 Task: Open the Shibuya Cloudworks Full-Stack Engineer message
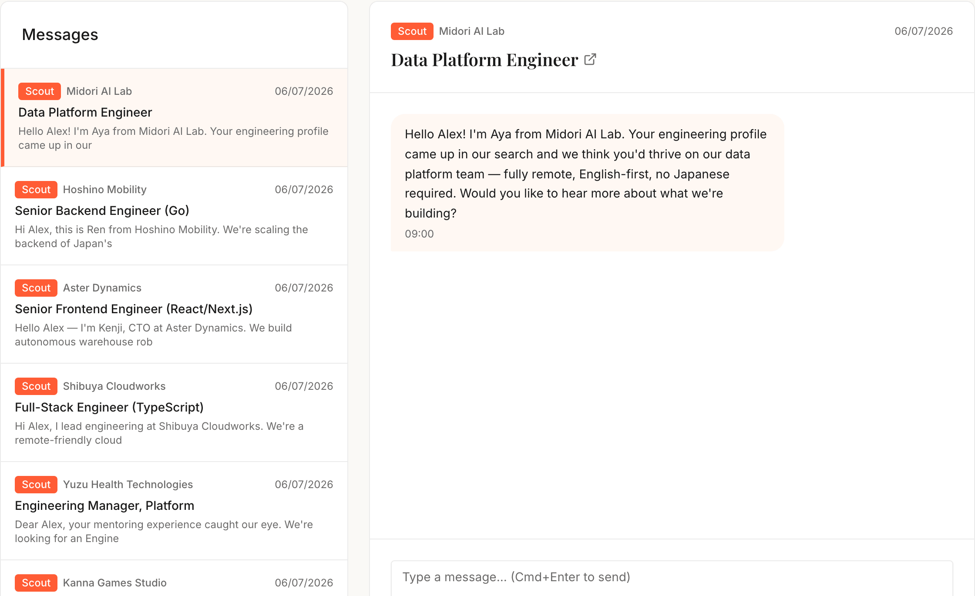(175, 413)
